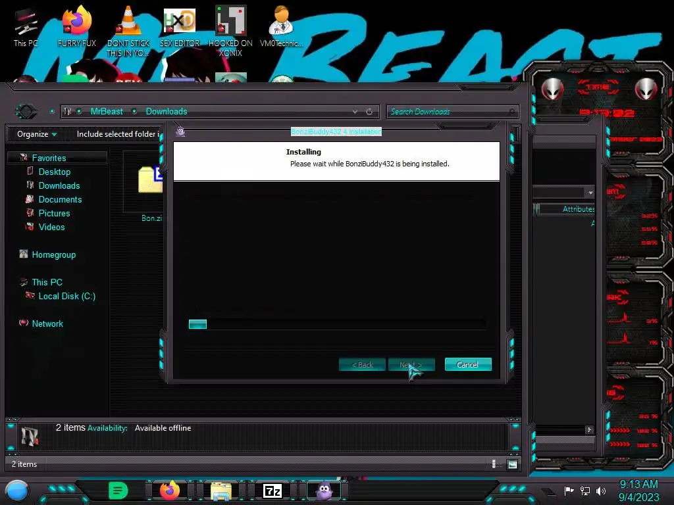The height and width of the screenshot is (505, 674).
Task: Click the installer progress bar
Action: click(x=337, y=324)
